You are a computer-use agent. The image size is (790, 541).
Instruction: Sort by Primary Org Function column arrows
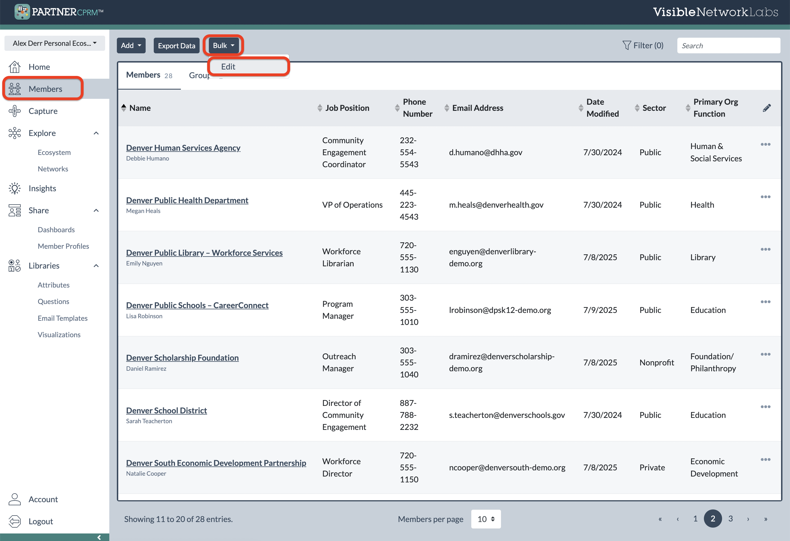(688, 108)
